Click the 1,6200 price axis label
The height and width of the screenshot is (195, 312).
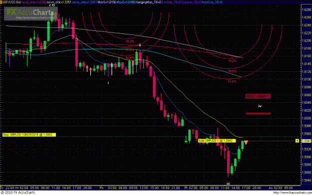307,40
